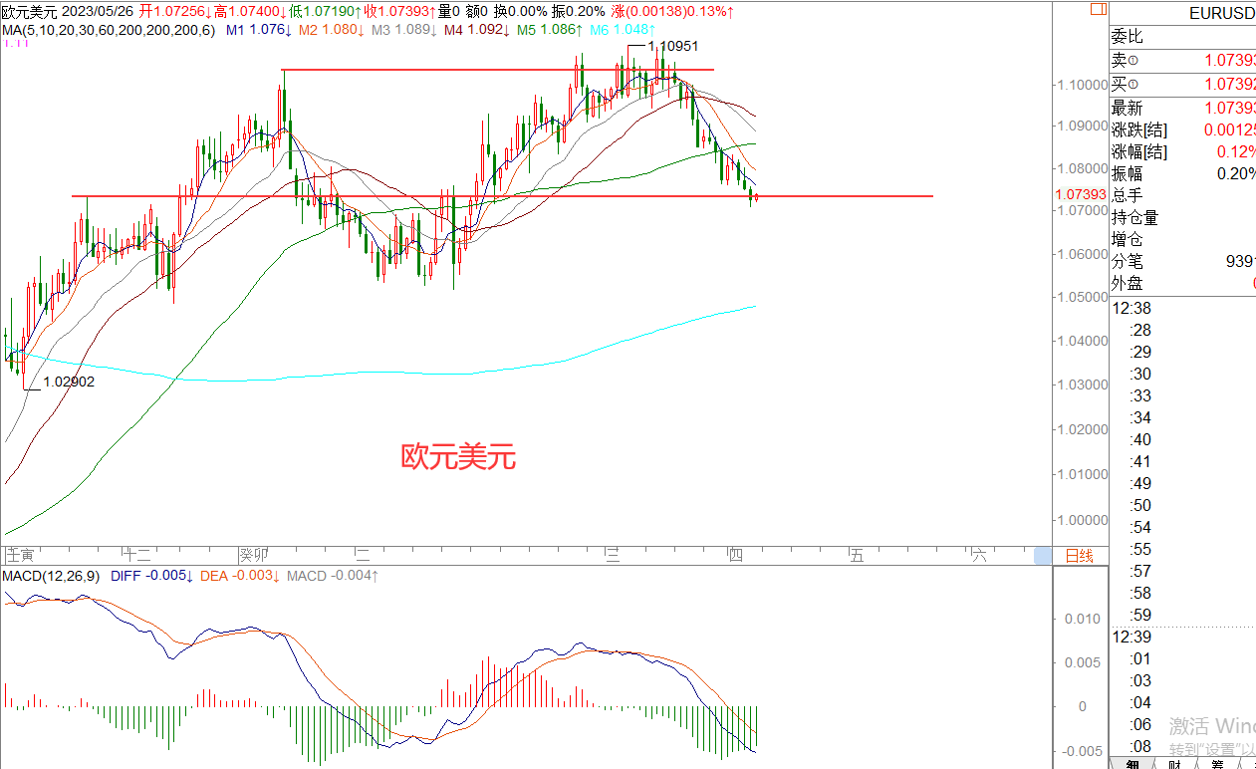Click the 总手 row label

pyautogui.click(x=1128, y=195)
